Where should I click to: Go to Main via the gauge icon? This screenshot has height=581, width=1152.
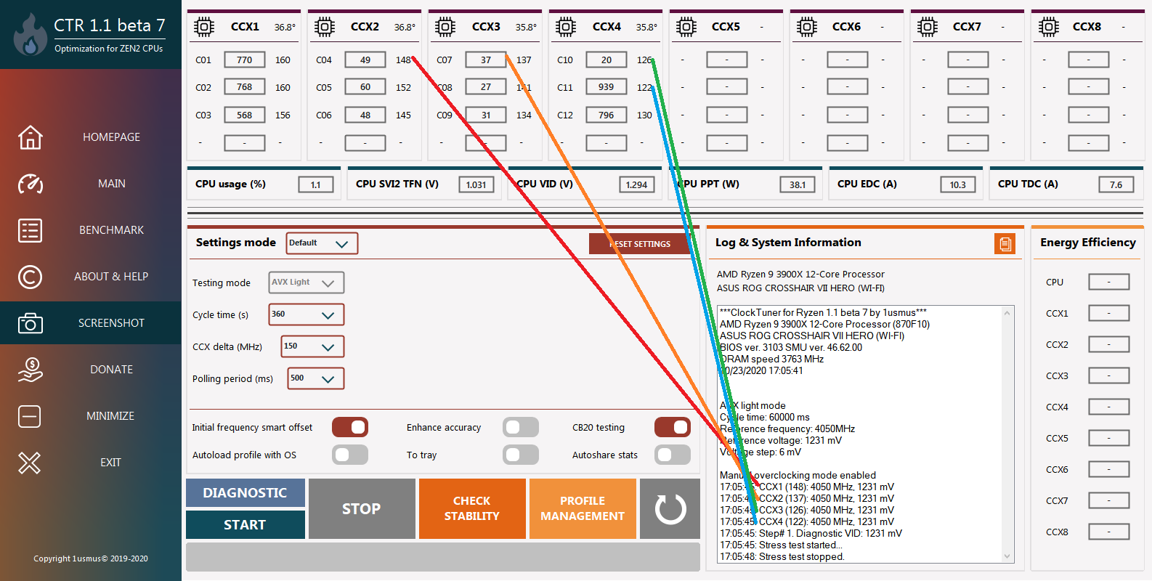click(30, 184)
